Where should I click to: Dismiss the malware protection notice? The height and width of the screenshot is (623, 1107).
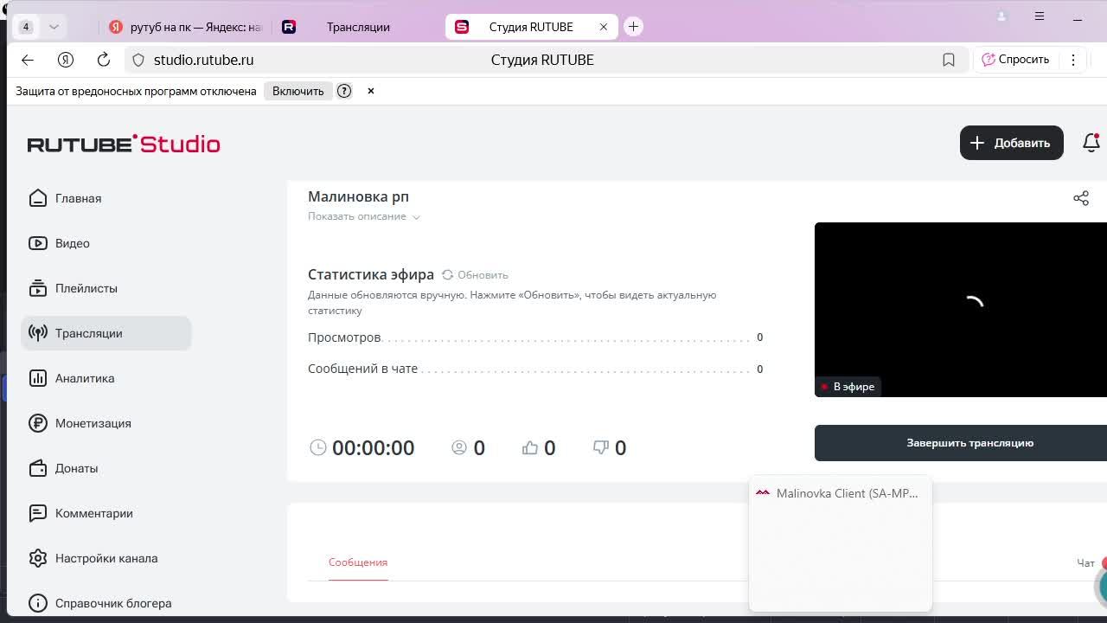click(371, 91)
